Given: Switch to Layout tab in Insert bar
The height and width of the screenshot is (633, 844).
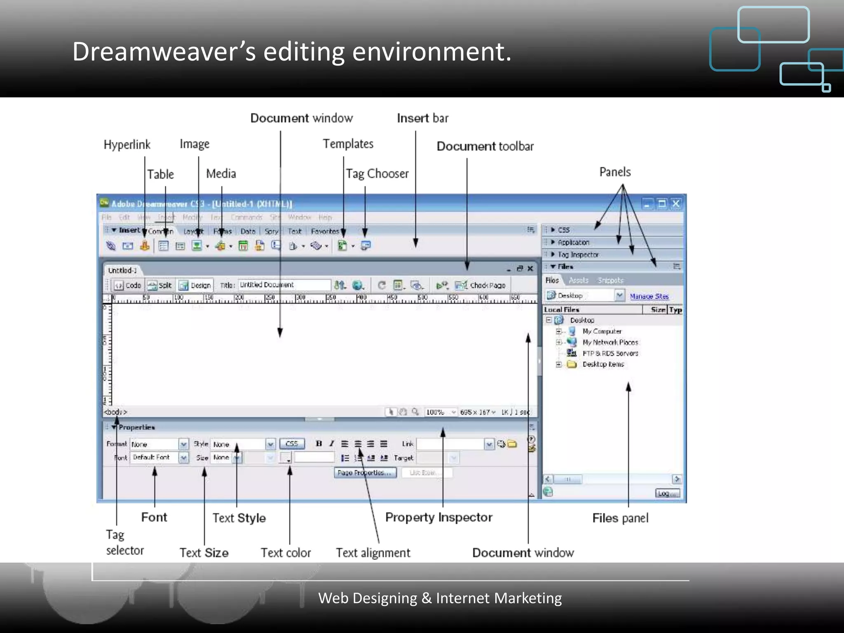Looking at the screenshot, I should pos(193,231).
